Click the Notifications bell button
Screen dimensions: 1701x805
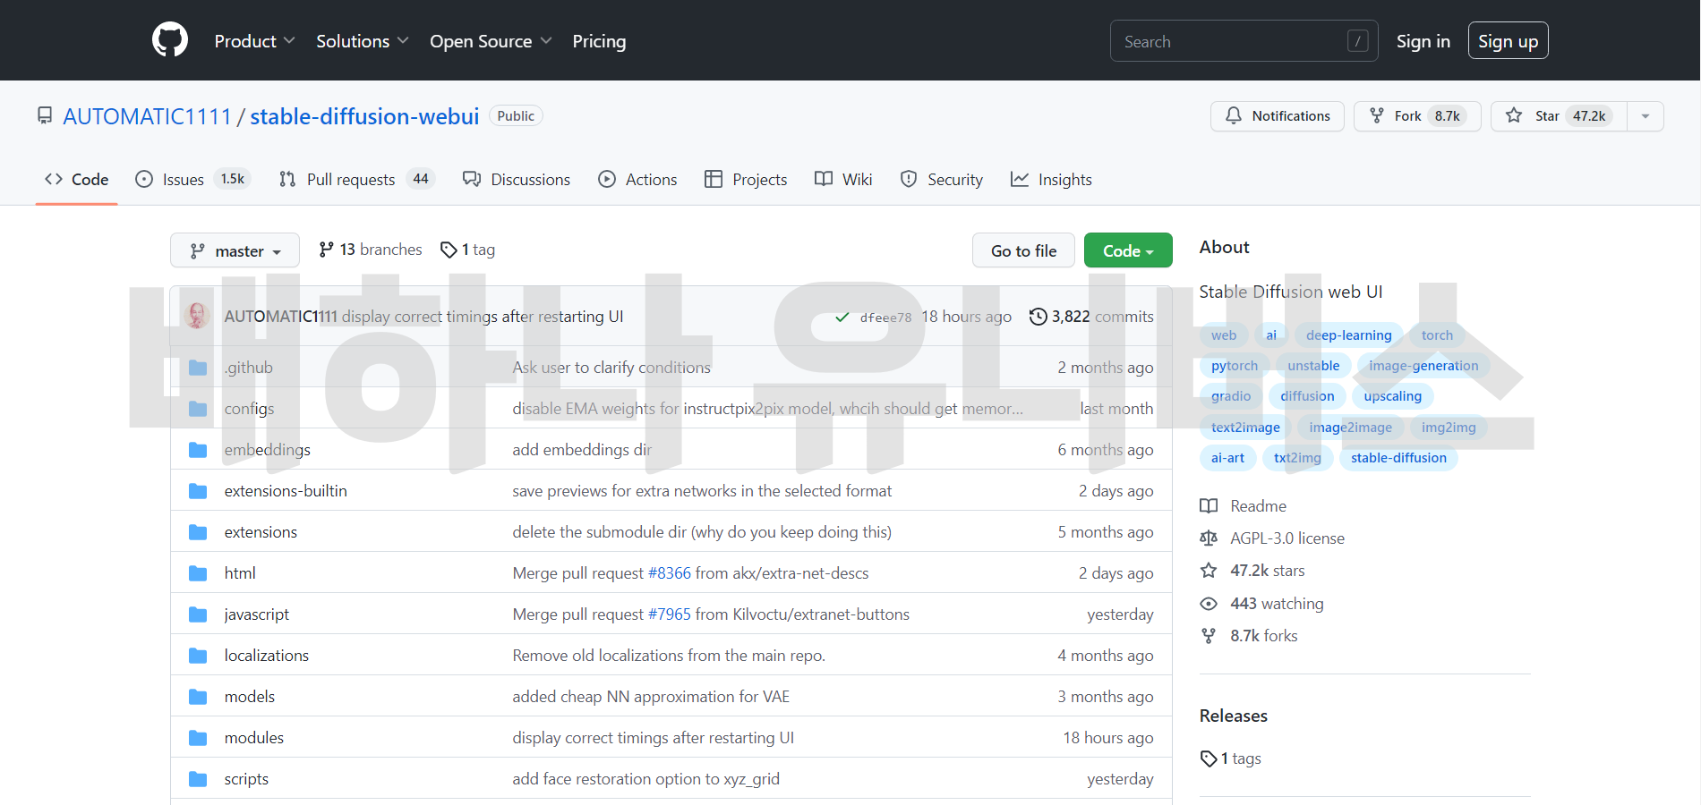(x=1277, y=116)
